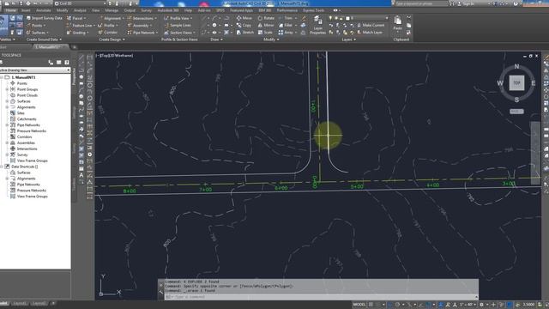This screenshot has width=549, height=309.
Task: Open the Points dropdown in ribbon
Action: (x=36, y=25)
